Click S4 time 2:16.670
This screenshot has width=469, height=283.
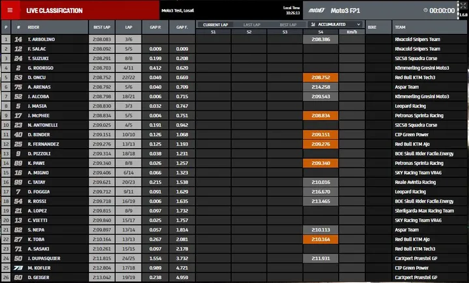(x=320, y=192)
